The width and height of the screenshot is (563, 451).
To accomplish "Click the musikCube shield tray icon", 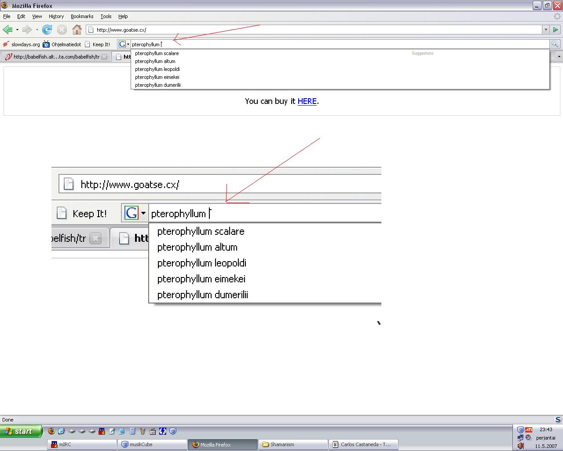I will click(521, 429).
